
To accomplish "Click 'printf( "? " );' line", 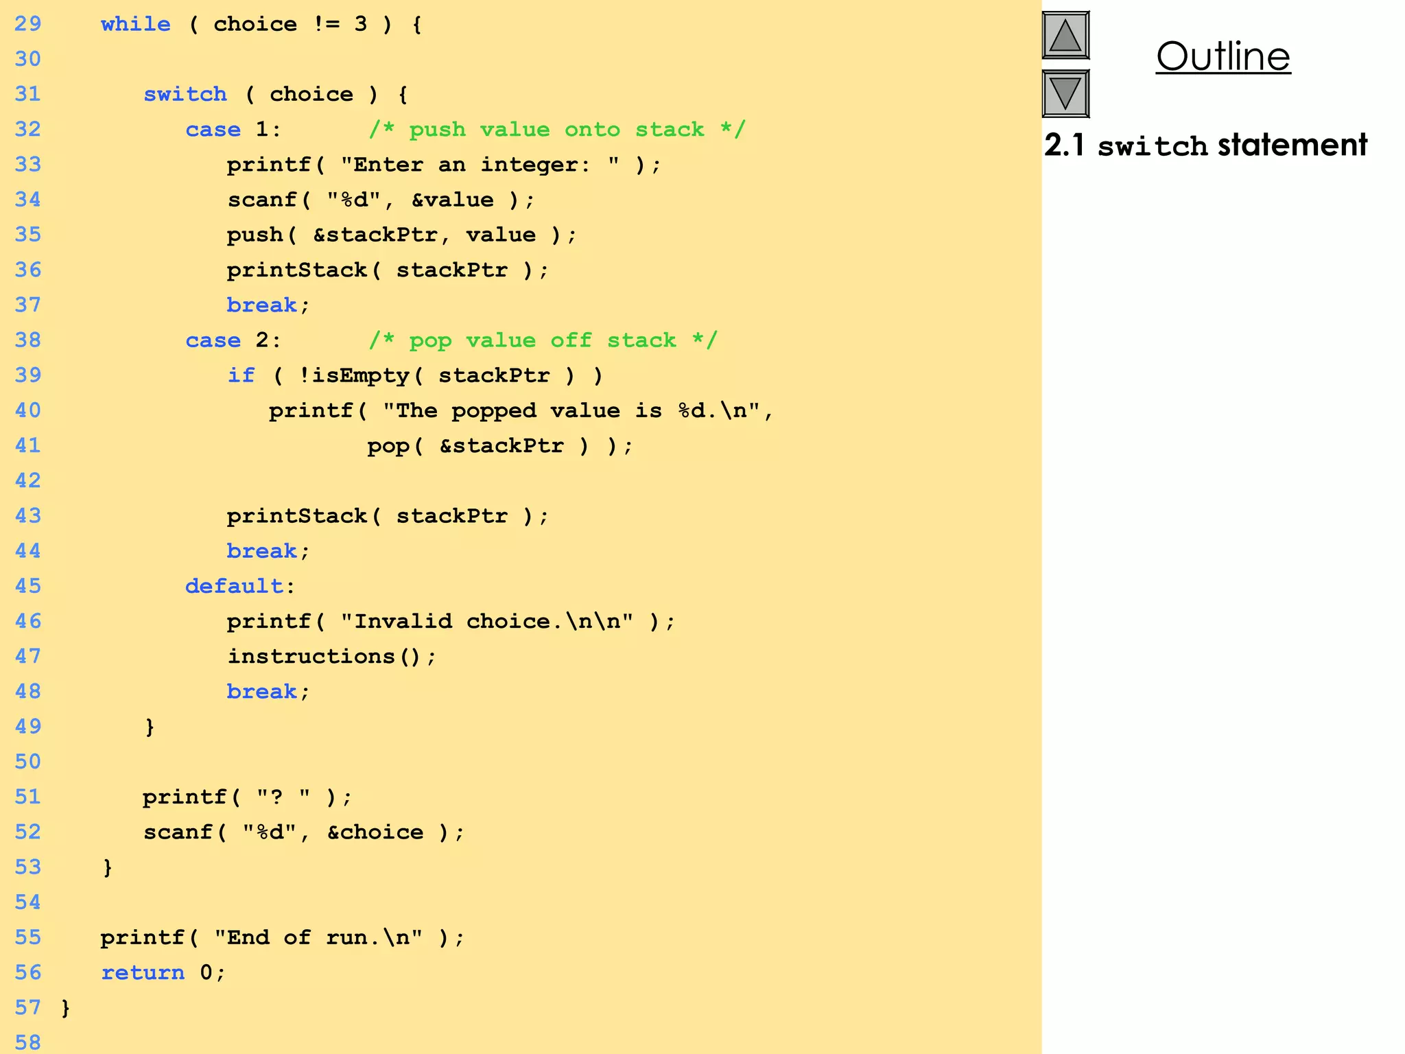I will tap(247, 797).
